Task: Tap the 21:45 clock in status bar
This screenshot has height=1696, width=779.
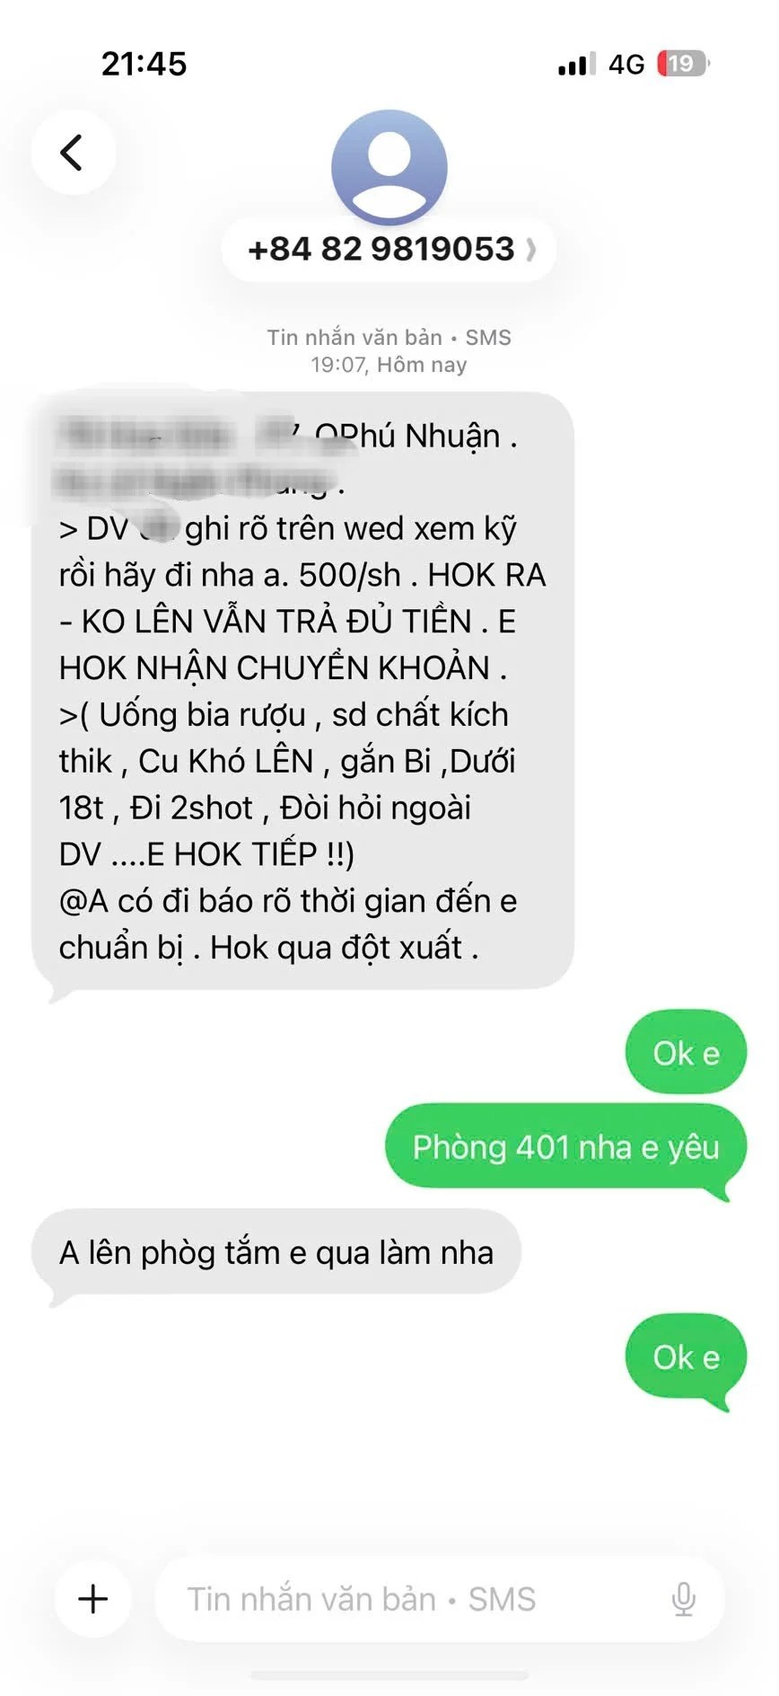Action: coord(144,64)
